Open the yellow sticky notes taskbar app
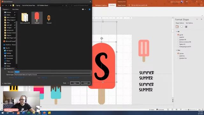The image size is (204, 115). pyautogui.click(x=49, y=113)
